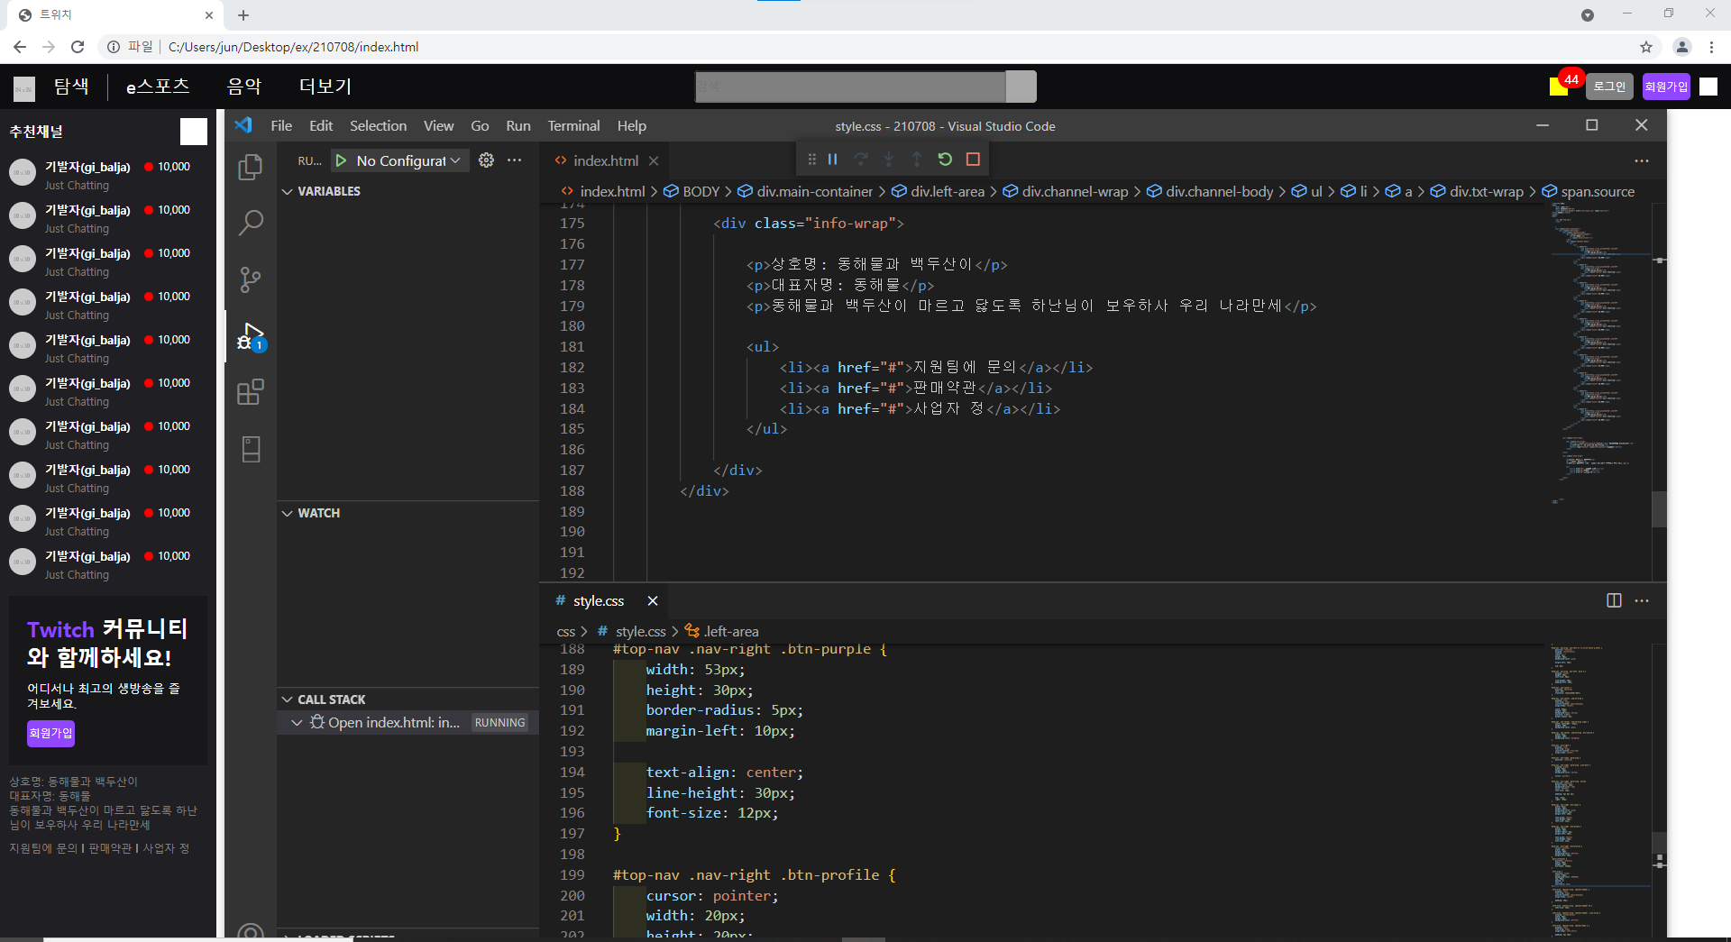This screenshot has height=942, width=1731.
Task: Open the Search view in the activity bar
Action: pos(250,223)
